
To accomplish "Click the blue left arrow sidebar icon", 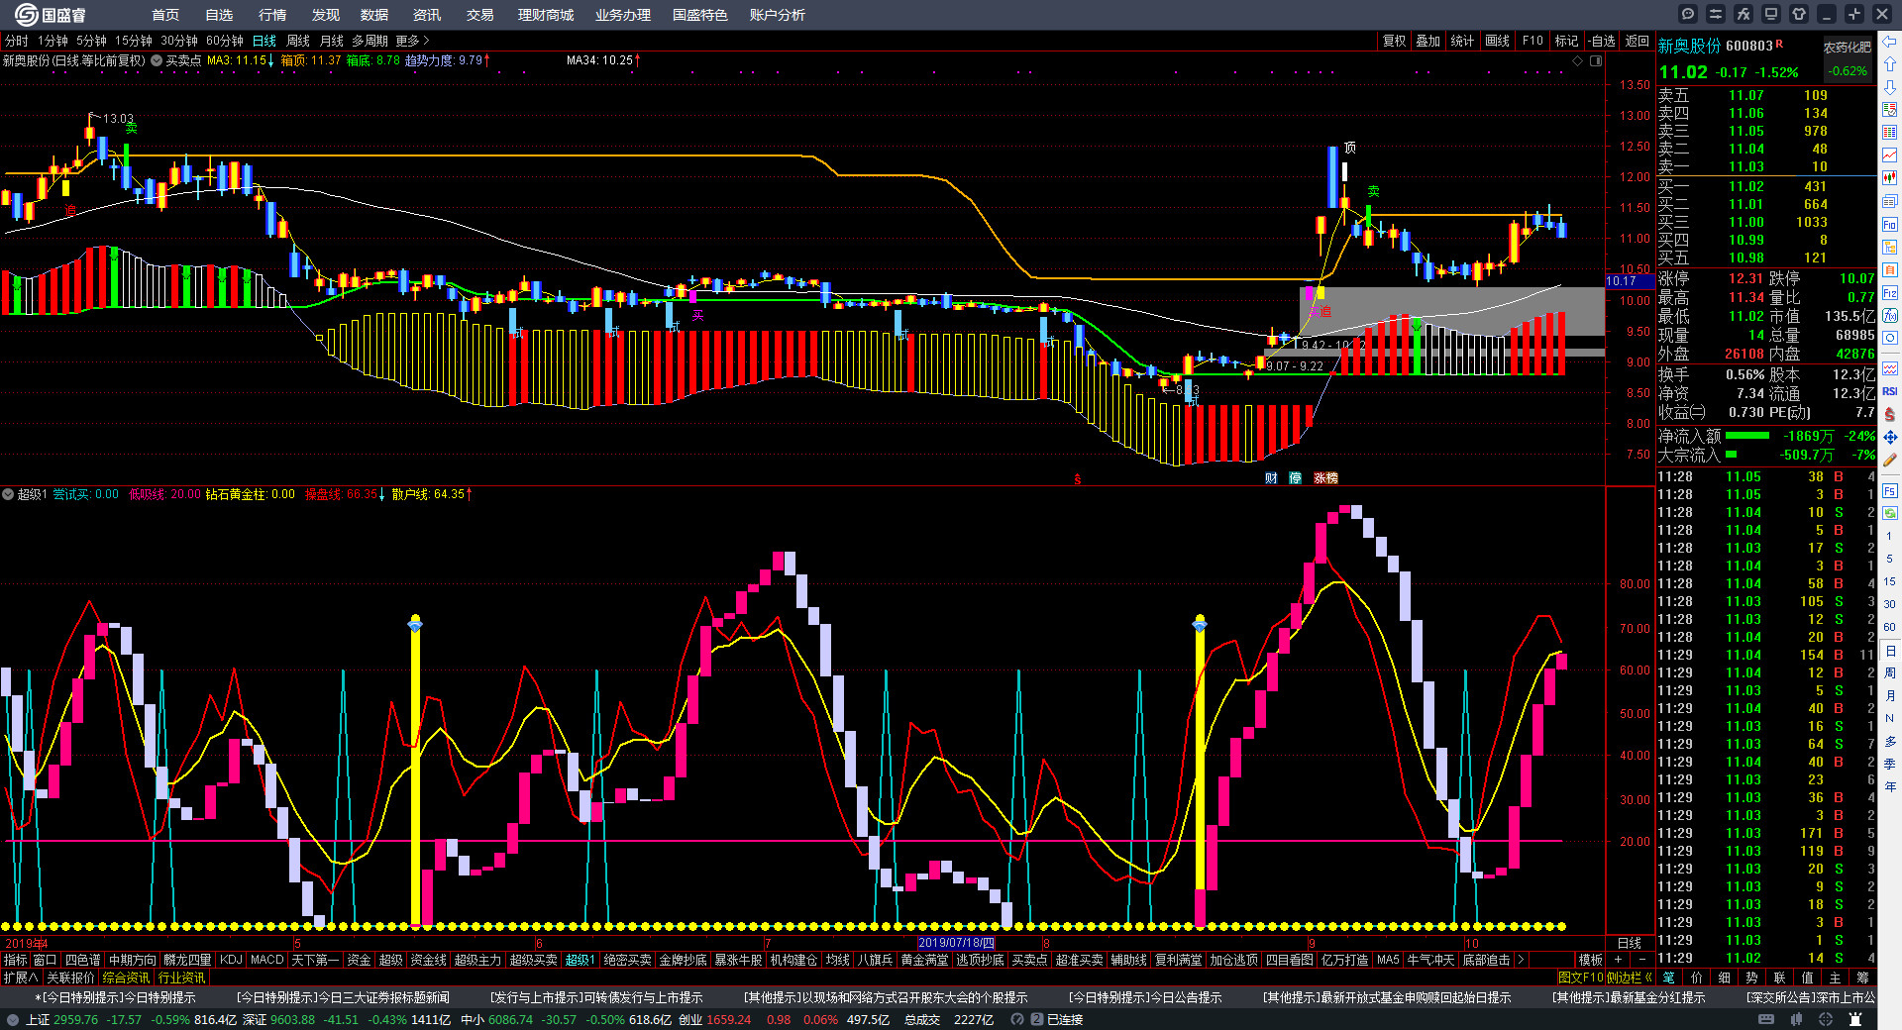I will coord(1890,41).
